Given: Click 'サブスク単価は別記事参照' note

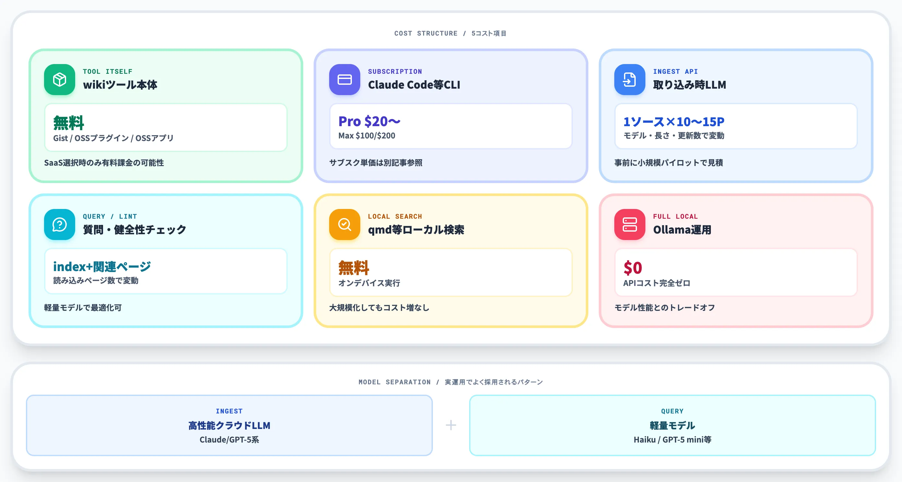Looking at the screenshot, I should pyautogui.click(x=376, y=162).
